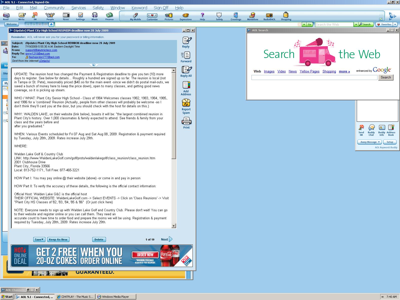The width and height of the screenshot is (400, 300).
Task: Open the Finance toolbar icon
Action: (x=109, y=16)
